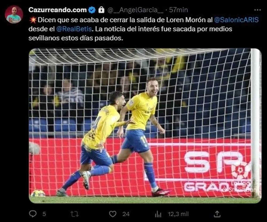Open the @RealBetis mention link
Screen dimensions: 267x222
point(74,29)
